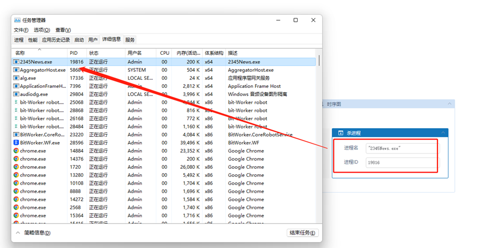494x248 pixels.
Task: Click the 进程名 input field
Action: 401,148
